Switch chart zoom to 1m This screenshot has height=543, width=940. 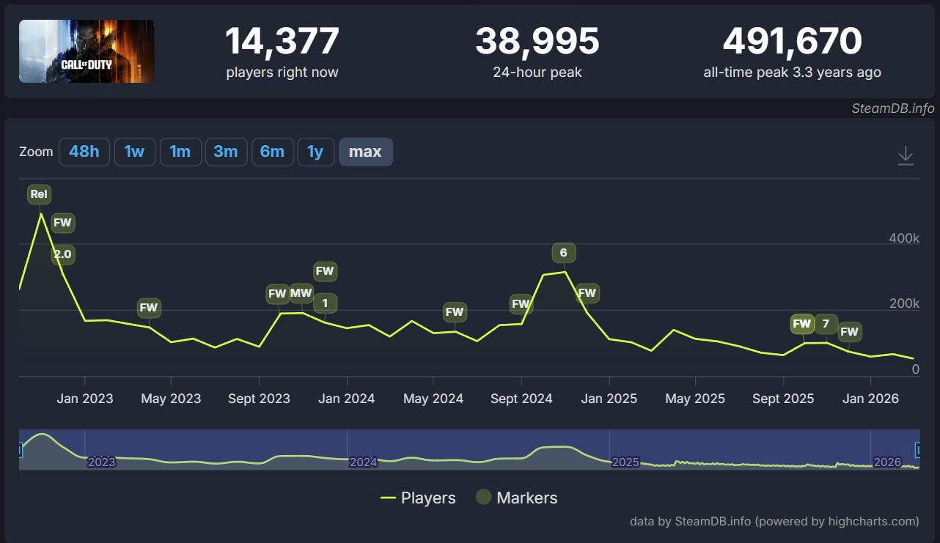click(180, 152)
